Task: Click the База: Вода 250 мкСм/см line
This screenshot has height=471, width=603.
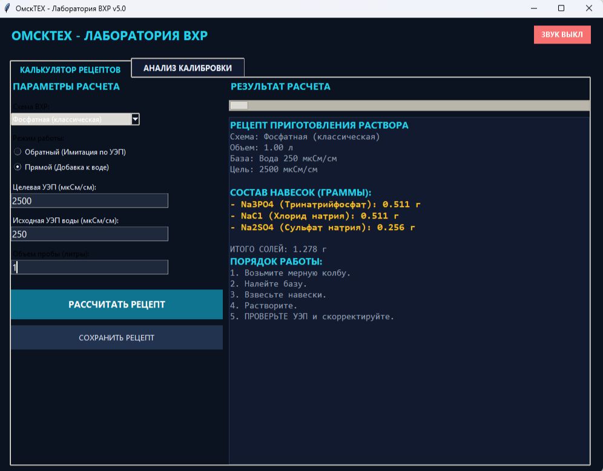Action: click(283, 159)
